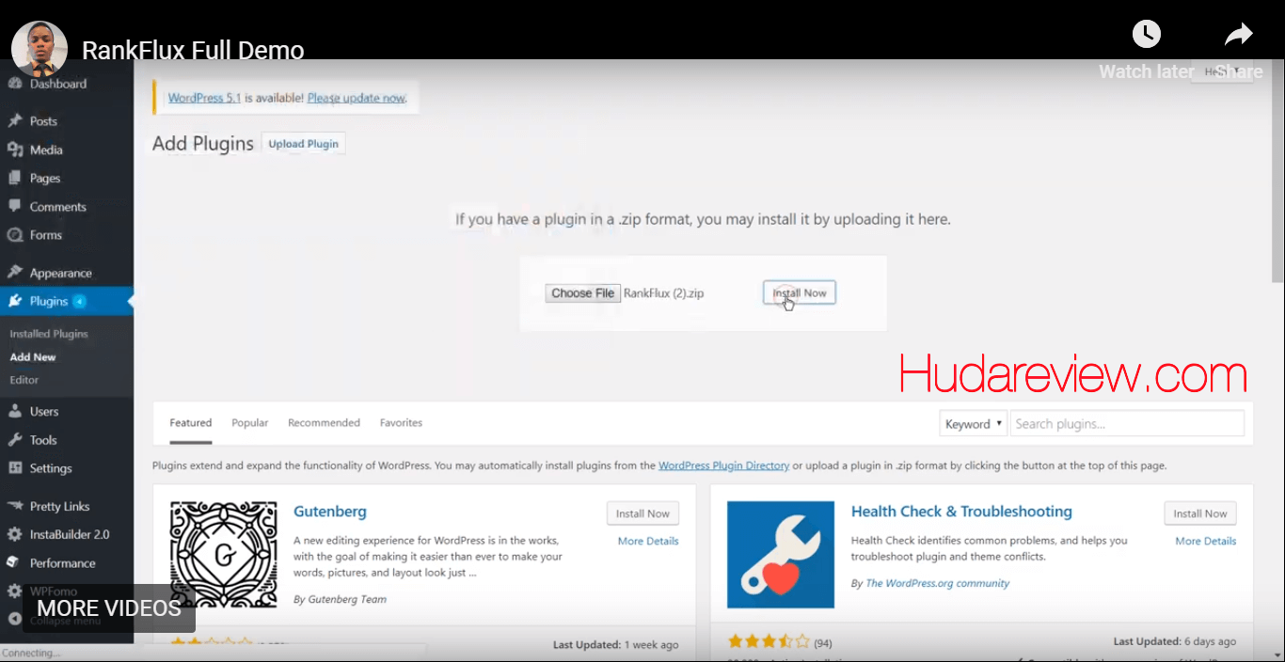Click the Gutenberg plugin title
Viewport: 1285px width, 662px height.
330,512
